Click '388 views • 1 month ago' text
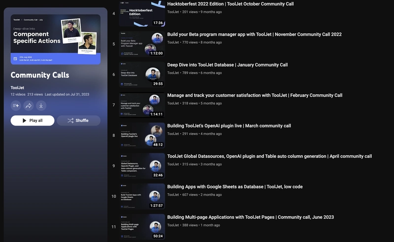 point(201,225)
